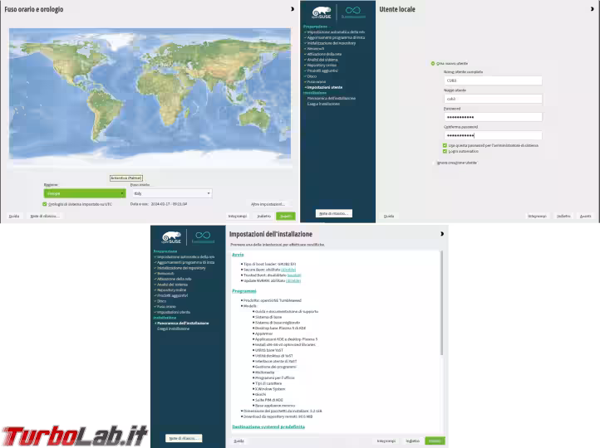Select 'Fuso orario' in installation settings sidebar
Viewport: 600px width, 448px height.
[x=166, y=307]
